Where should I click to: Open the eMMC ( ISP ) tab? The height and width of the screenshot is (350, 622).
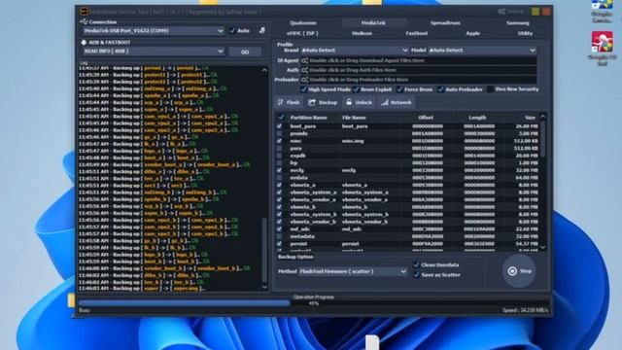point(302,33)
